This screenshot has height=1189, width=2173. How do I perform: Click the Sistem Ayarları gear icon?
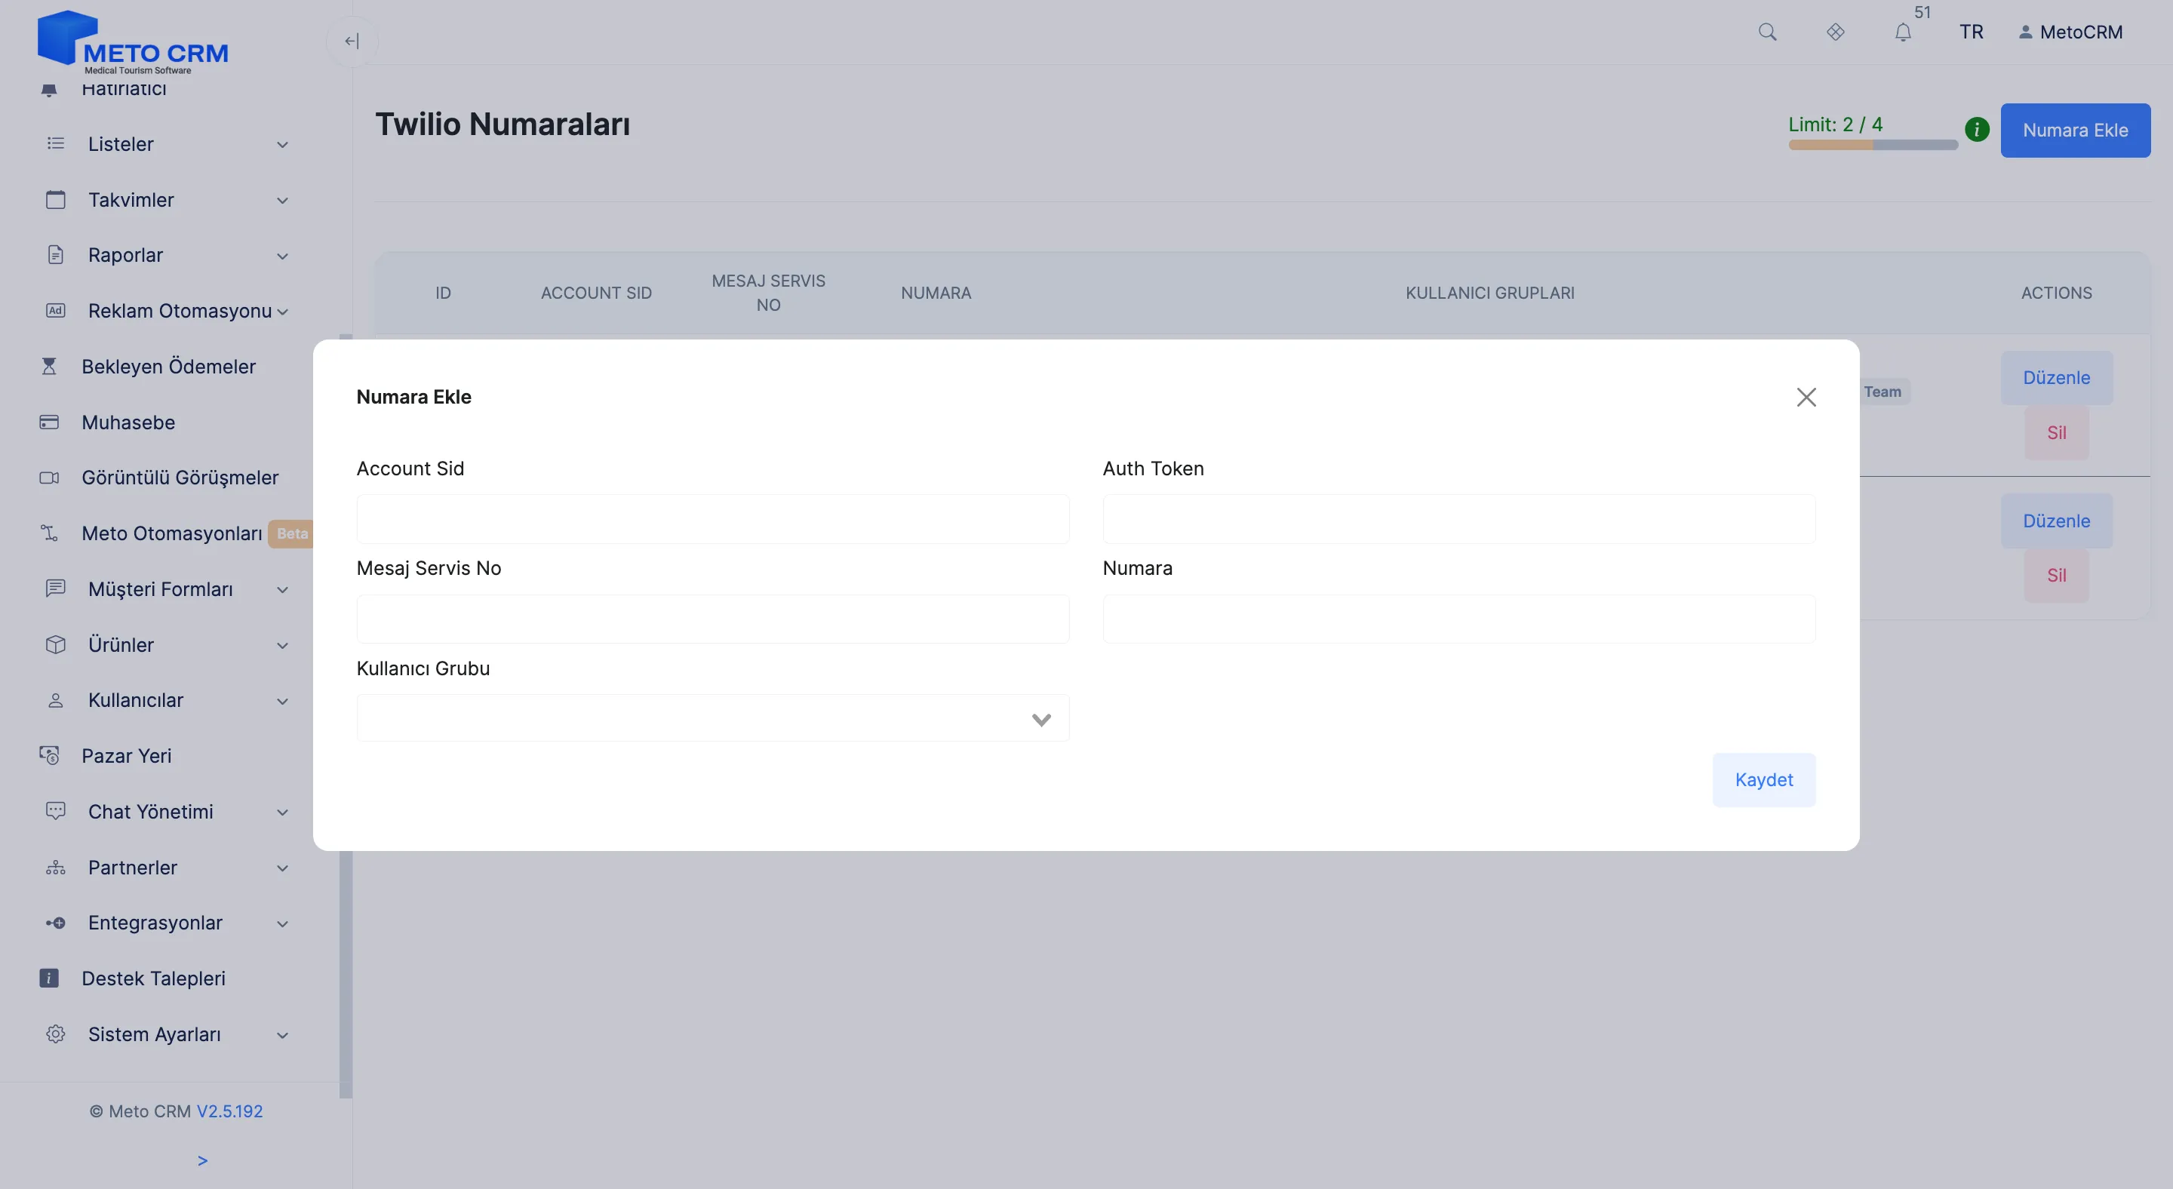pos(56,1034)
